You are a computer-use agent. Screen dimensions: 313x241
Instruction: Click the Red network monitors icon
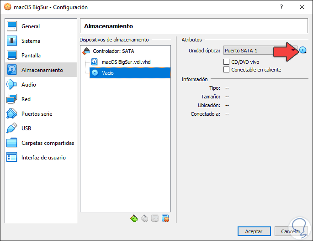pyautogui.click(x=11, y=99)
